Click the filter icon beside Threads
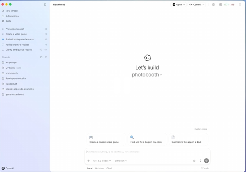 (46, 57)
